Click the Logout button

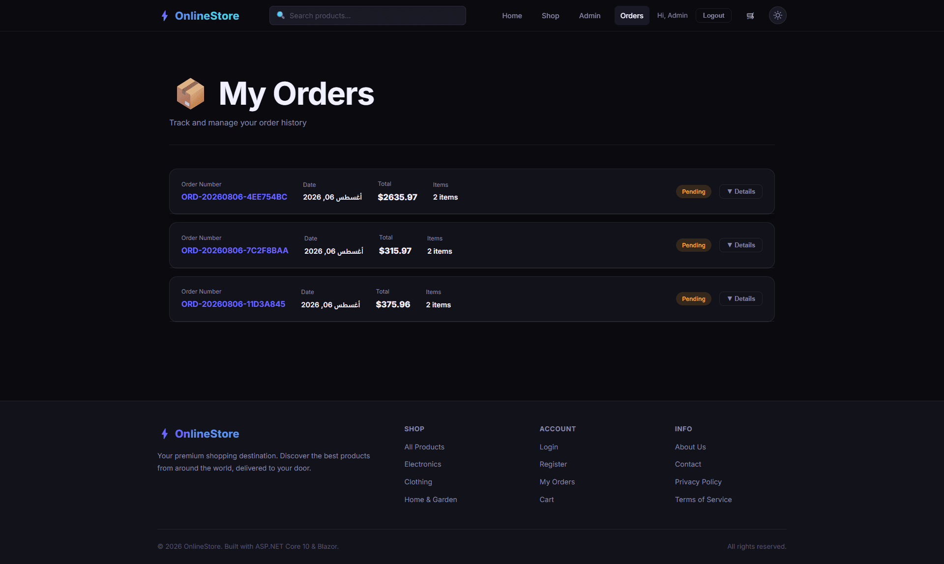[x=713, y=15]
